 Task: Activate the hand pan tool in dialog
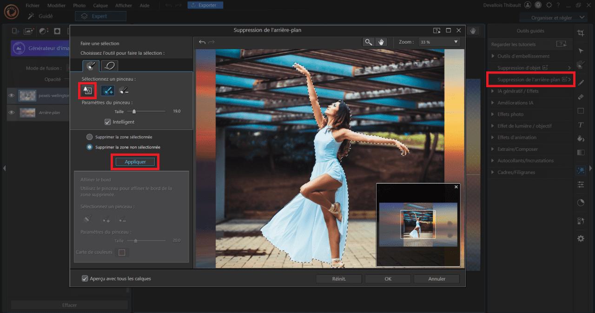(381, 42)
